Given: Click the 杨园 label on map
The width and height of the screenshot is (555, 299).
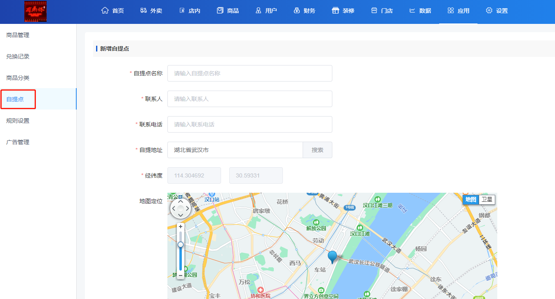Looking at the screenshot, I should [x=421, y=249].
